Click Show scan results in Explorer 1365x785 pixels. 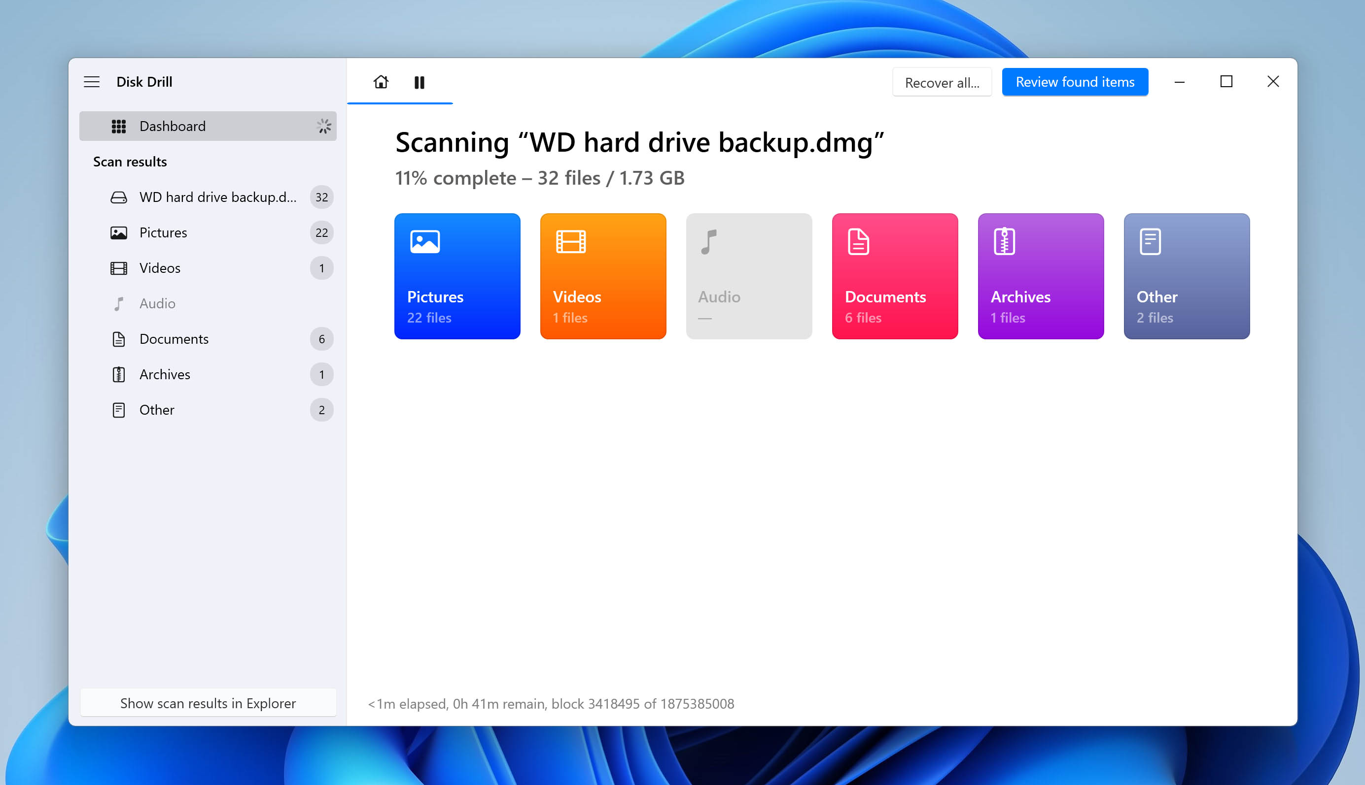tap(207, 702)
